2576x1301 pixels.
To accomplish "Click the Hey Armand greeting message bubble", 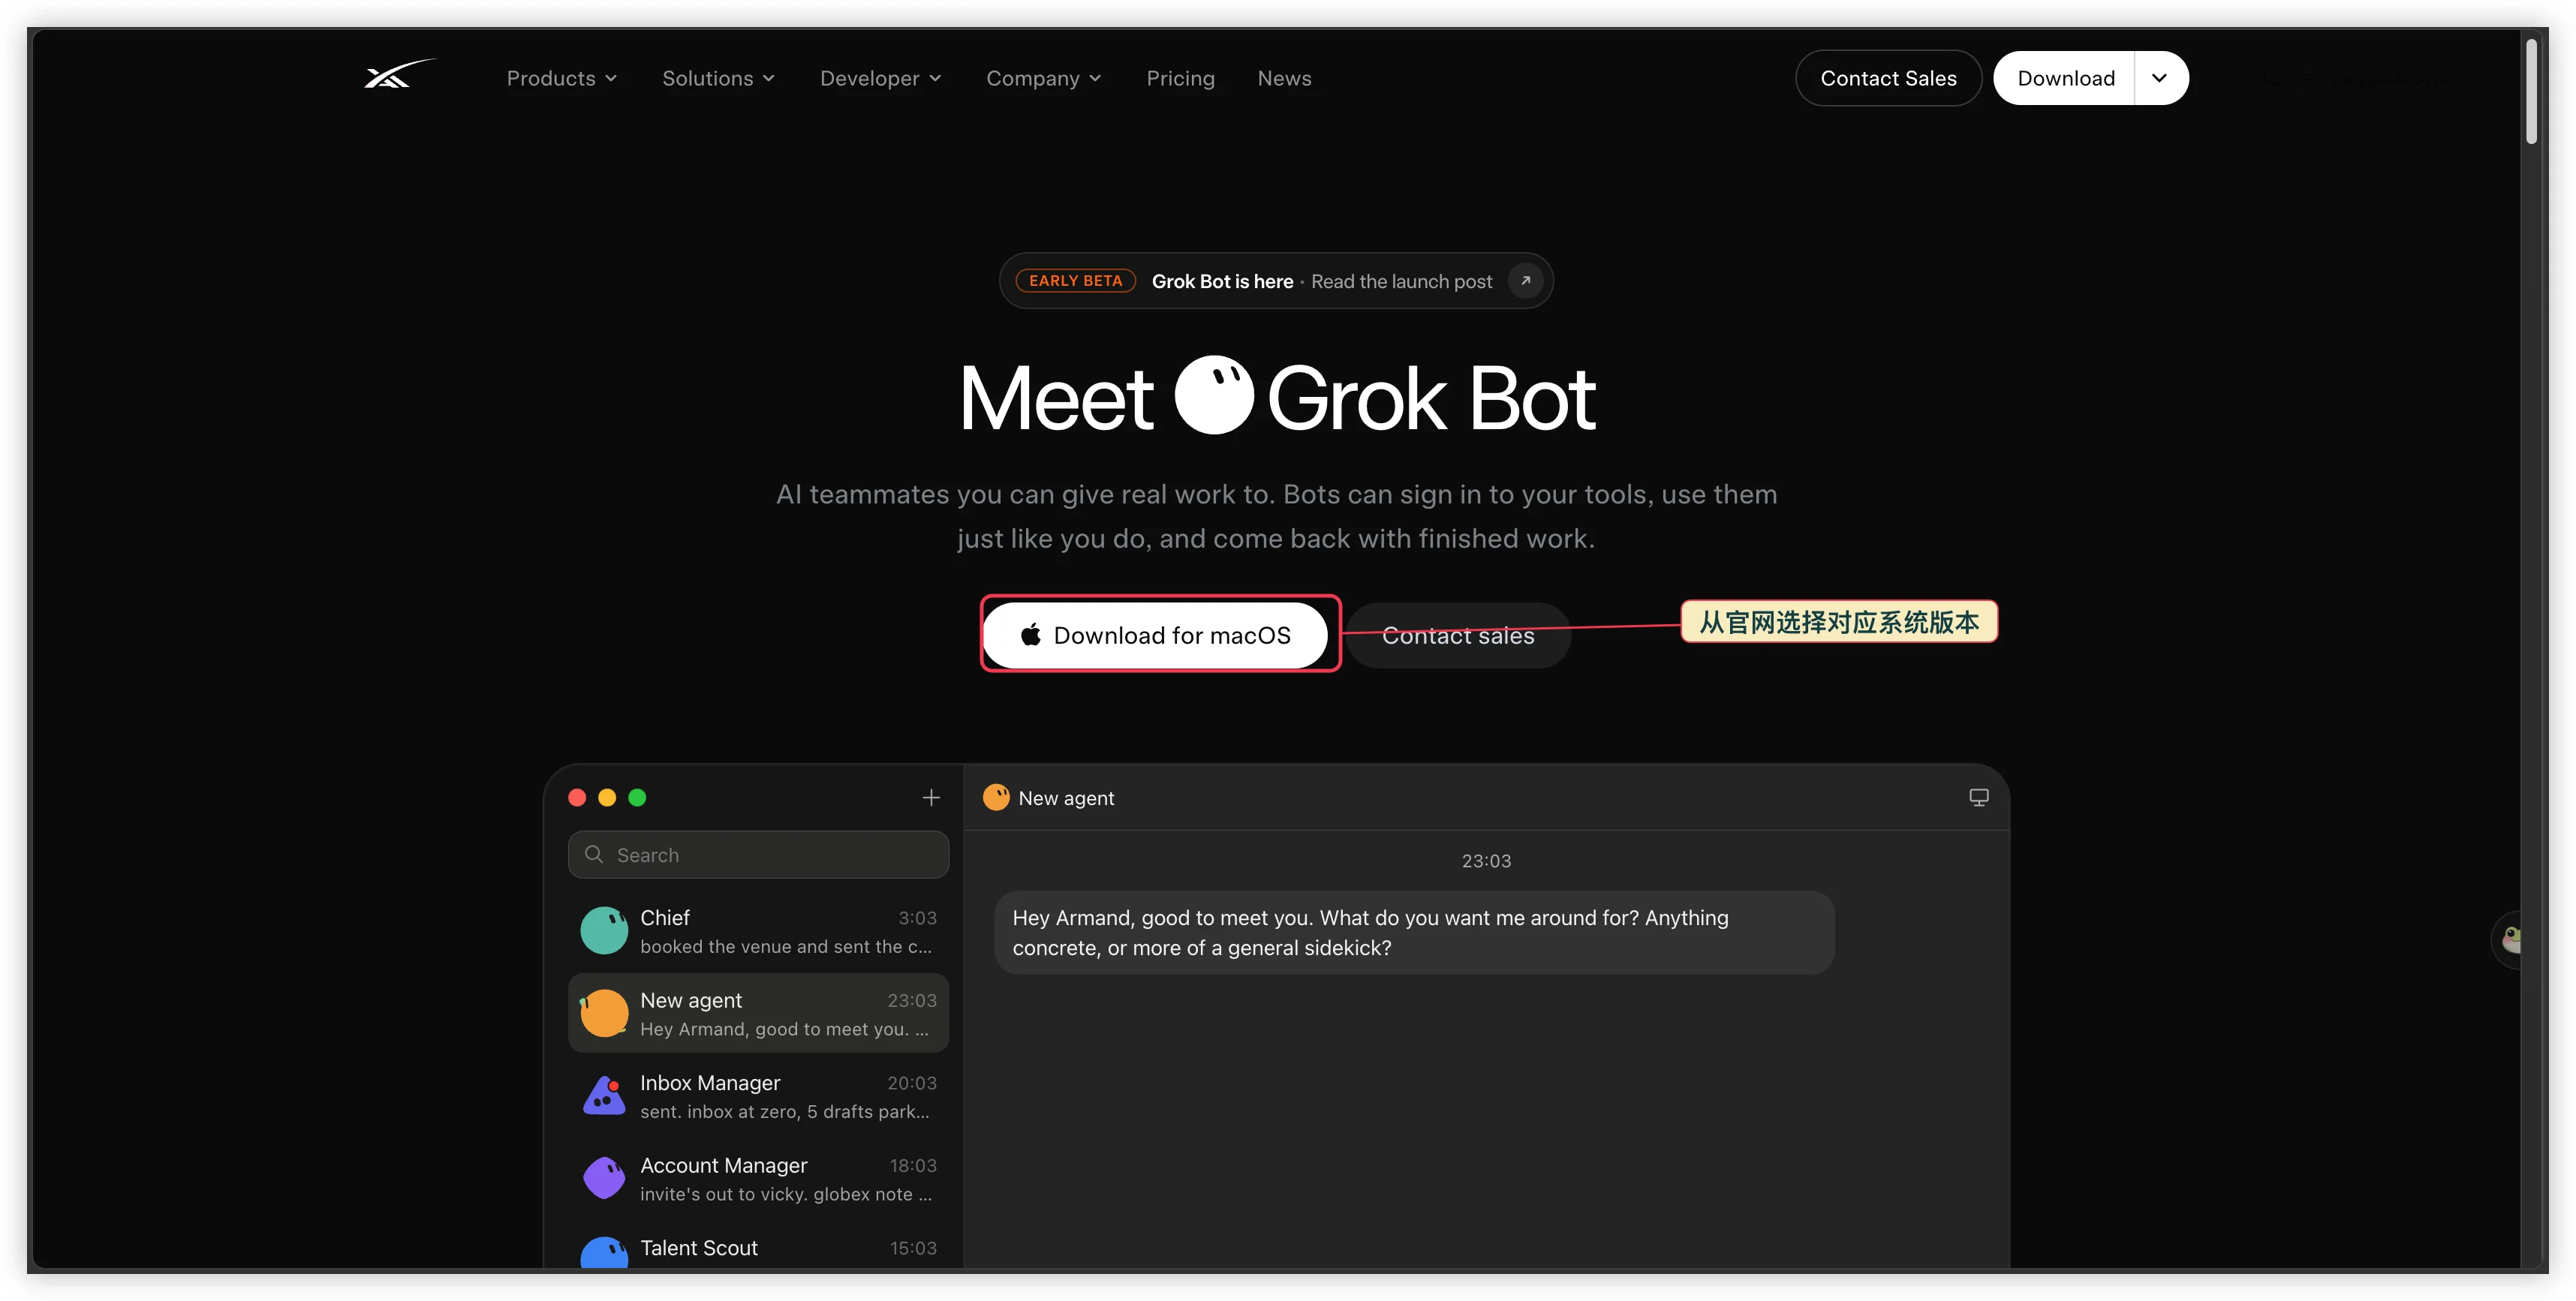I will [1414, 933].
